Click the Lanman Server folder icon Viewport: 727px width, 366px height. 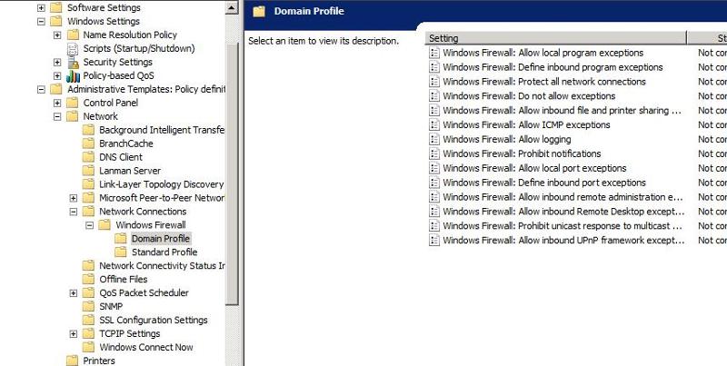coord(88,171)
